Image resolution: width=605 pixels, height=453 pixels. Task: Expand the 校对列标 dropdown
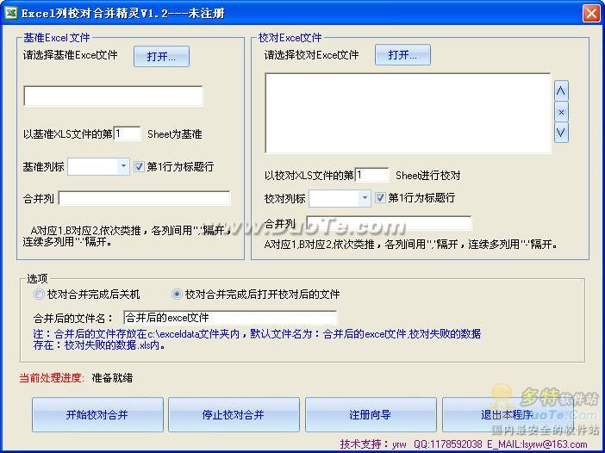click(x=365, y=198)
